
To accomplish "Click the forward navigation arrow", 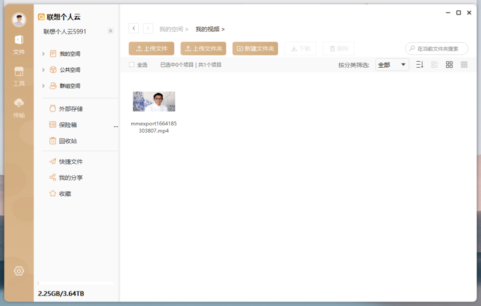I will (148, 29).
